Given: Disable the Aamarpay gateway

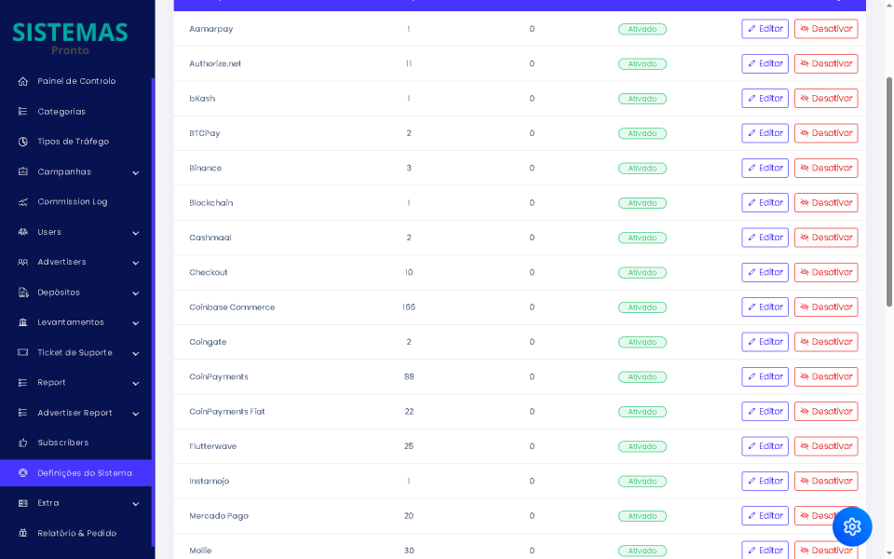Looking at the screenshot, I should 826,29.
